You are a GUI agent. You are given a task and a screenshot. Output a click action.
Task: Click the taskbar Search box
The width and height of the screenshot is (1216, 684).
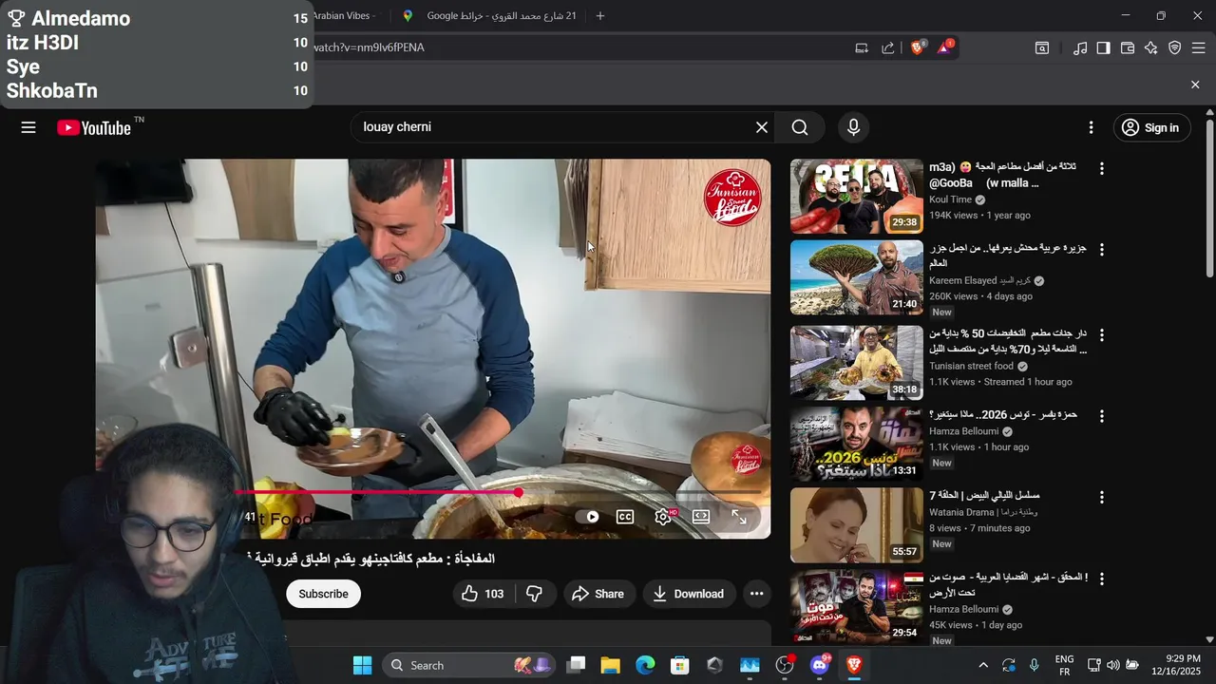(x=470, y=665)
